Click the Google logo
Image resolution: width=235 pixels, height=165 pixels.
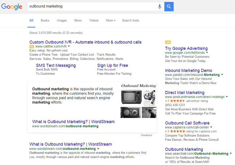tap(12, 6)
